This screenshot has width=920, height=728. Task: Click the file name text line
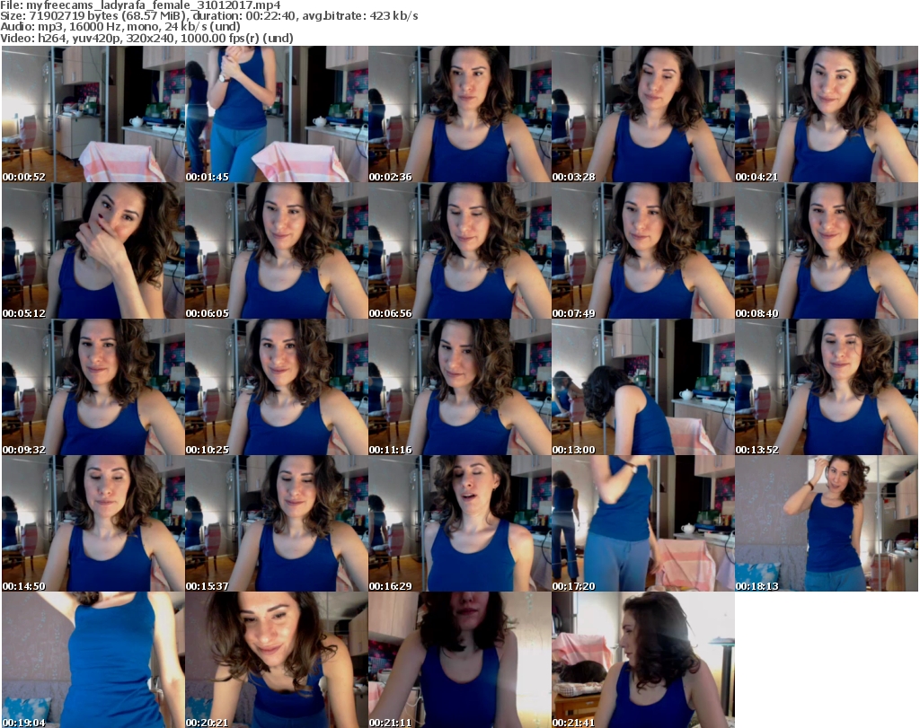(x=141, y=5)
